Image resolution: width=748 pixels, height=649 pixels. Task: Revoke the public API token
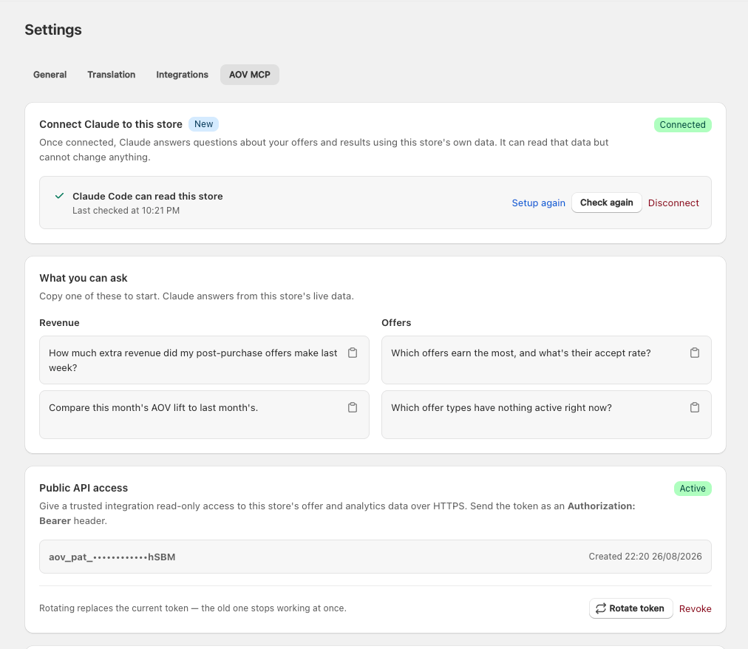695,608
